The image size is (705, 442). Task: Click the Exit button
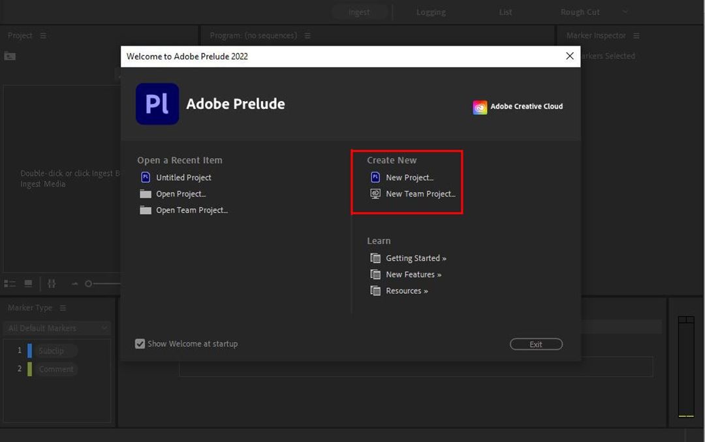click(536, 344)
